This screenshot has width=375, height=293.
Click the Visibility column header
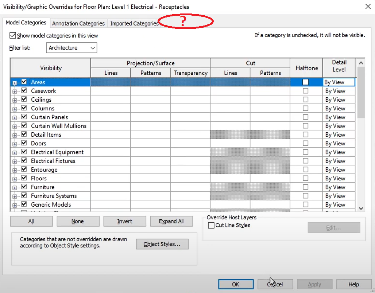51,68
